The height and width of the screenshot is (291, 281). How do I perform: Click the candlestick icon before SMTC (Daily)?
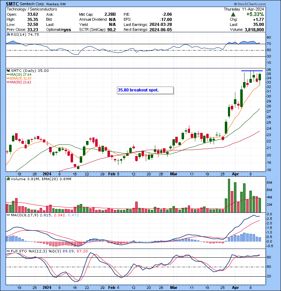click(x=8, y=71)
